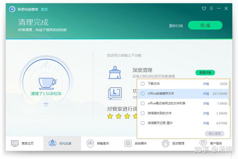This screenshot has height=159, width=238.
Task: Open 详情 for the 微信接收到的文件 row
Action: pos(206,113)
